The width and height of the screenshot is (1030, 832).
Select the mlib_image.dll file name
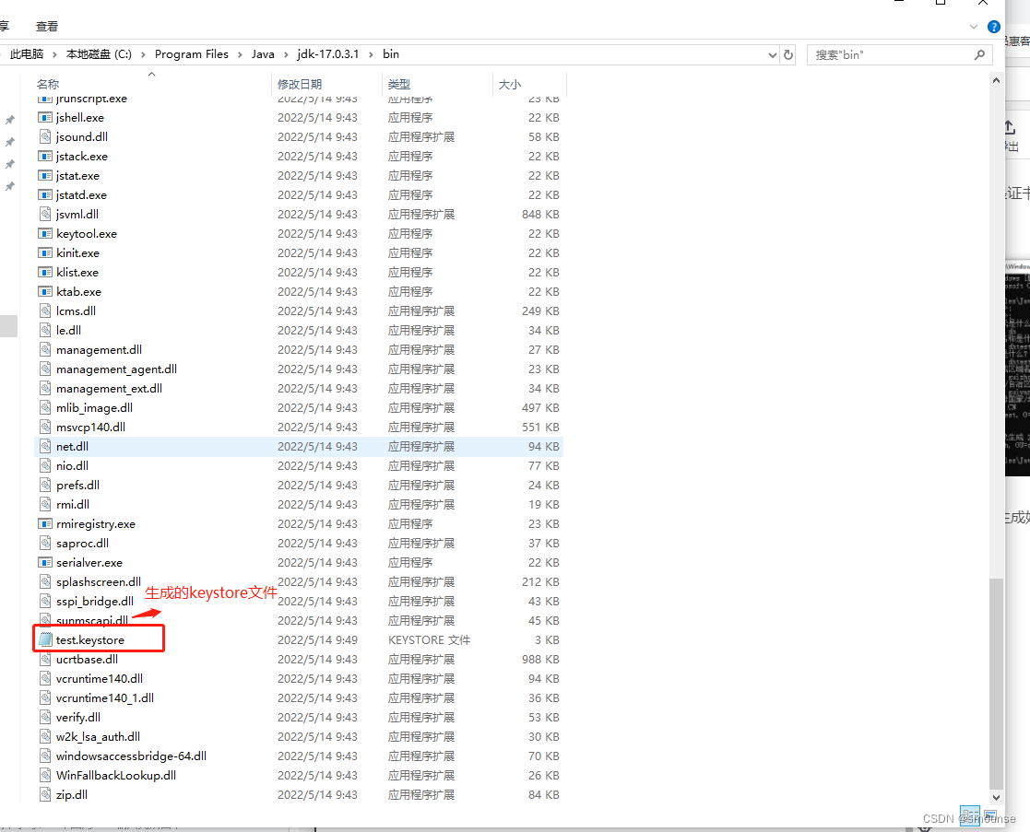click(95, 407)
